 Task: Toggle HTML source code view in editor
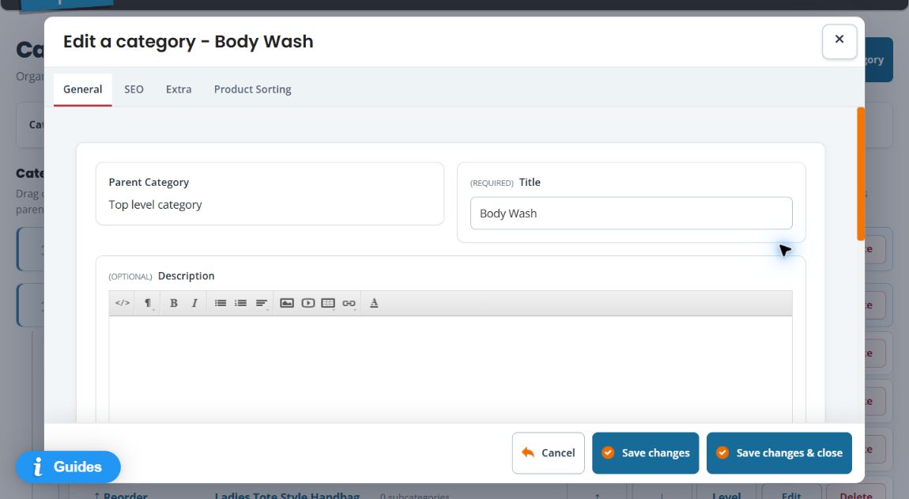123,303
